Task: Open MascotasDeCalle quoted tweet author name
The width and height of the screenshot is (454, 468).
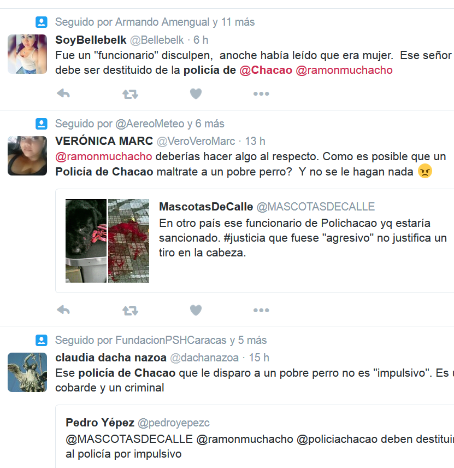Action: (x=206, y=207)
